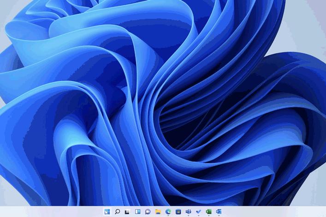Open Microsoft To Do app
This screenshot has width=326, height=217.
pyautogui.click(x=199, y=211)
